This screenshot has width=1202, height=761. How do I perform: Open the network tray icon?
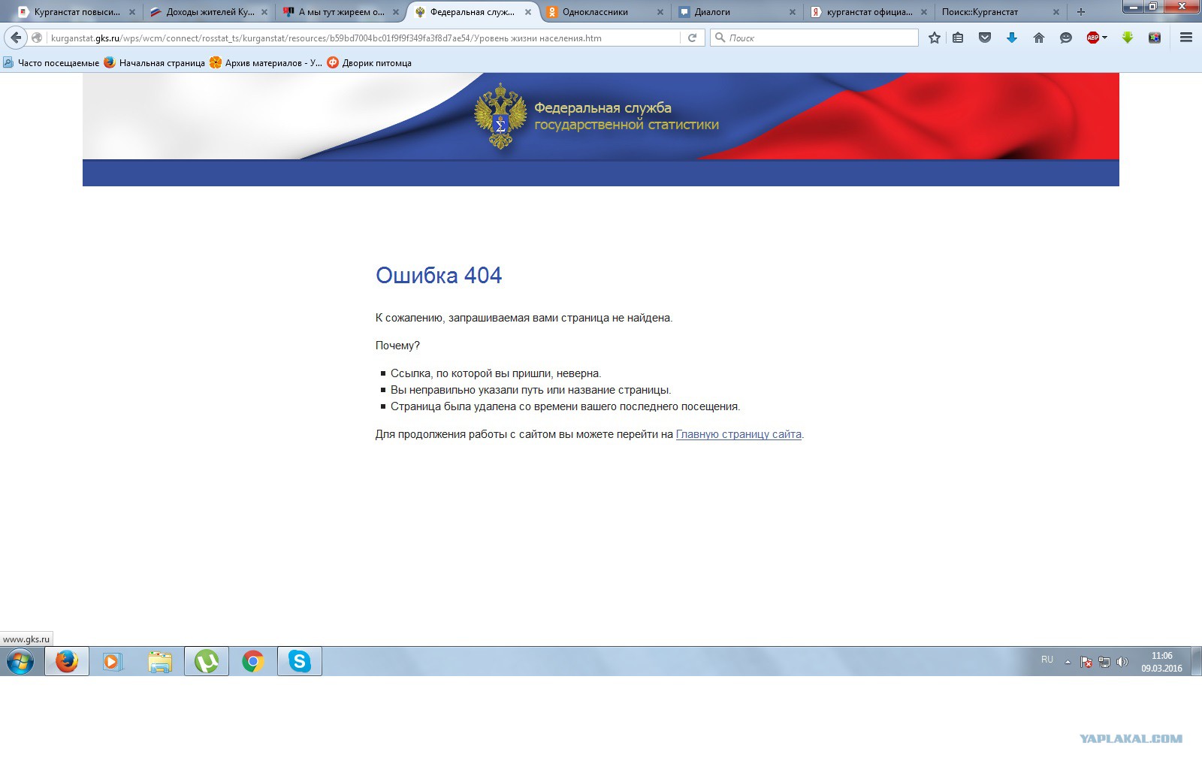1104,662
